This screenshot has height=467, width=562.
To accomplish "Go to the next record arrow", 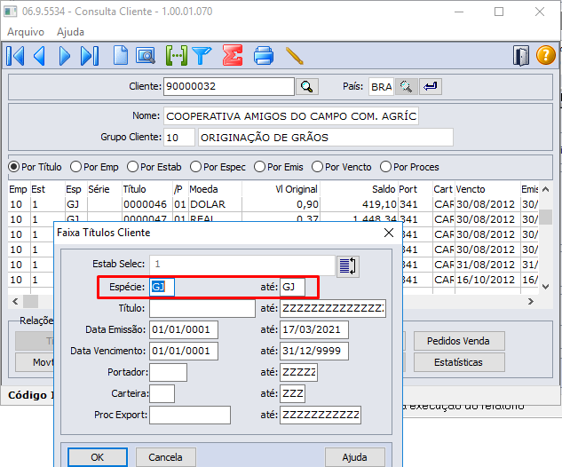I will point(65,56).
